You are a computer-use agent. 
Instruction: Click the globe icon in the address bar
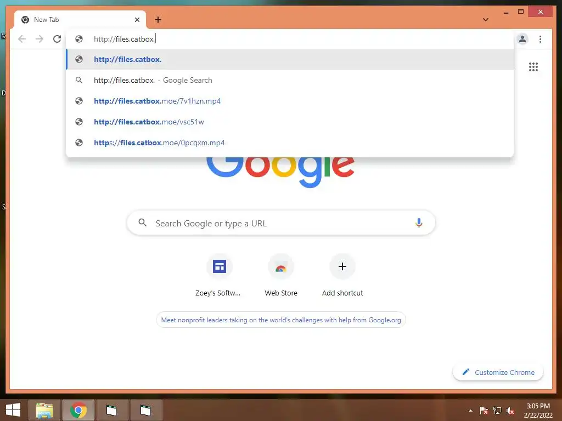pos(79,39)
